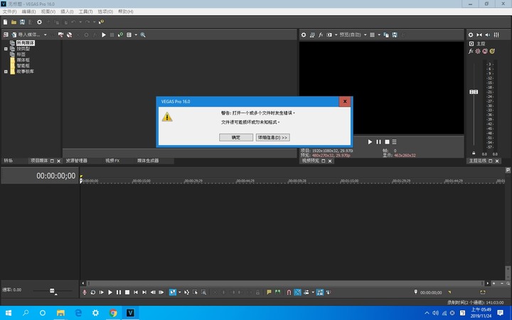Image resolution: width=512 pixels, height=320 pixels.
Task: Click the timeline timecode display 00:00:00;00
Action: pos(56,176)
